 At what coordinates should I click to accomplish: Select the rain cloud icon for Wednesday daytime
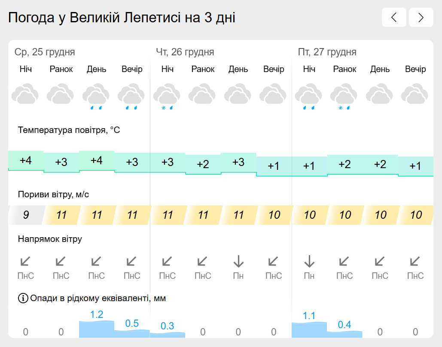96,96
